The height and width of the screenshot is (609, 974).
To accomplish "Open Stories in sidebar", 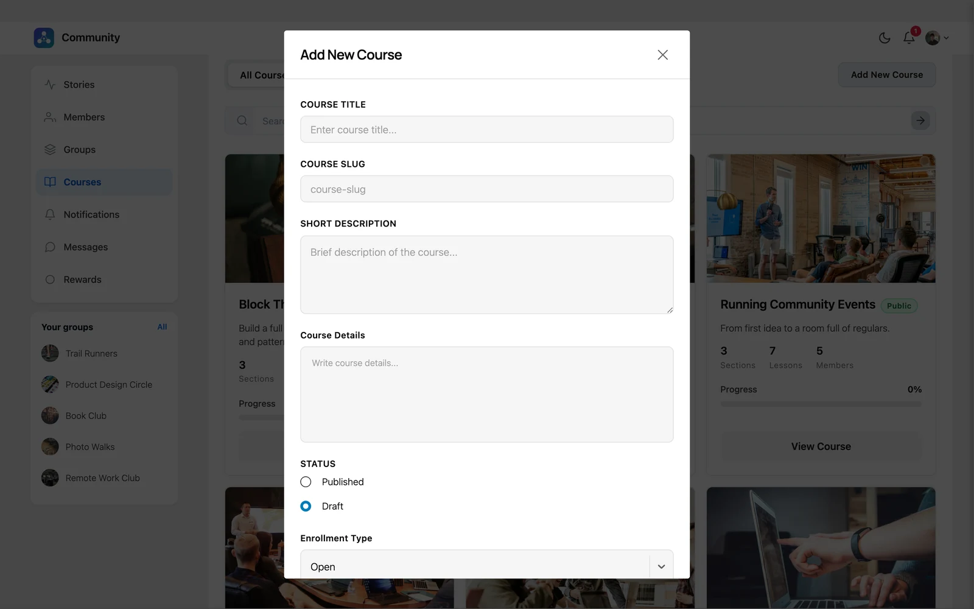I will pos(104,85).
